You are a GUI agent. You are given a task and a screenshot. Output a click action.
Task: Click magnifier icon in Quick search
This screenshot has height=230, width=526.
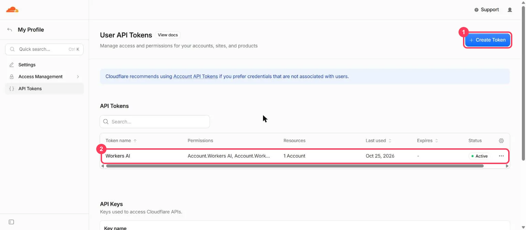tap(12, 49)
